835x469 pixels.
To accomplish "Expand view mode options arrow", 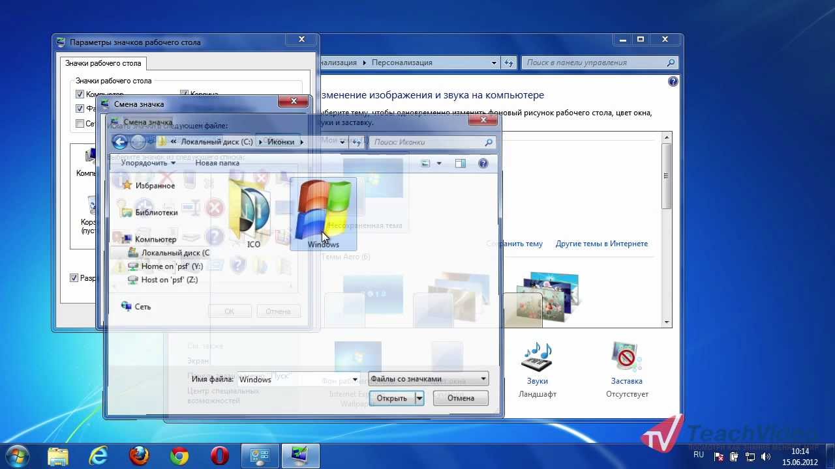I will (x=439, y=163).
